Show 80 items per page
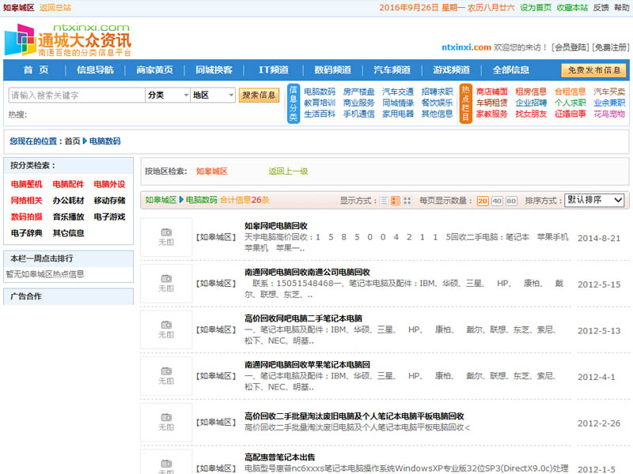The height and width of the screenshot is (474, 633). 511,201
